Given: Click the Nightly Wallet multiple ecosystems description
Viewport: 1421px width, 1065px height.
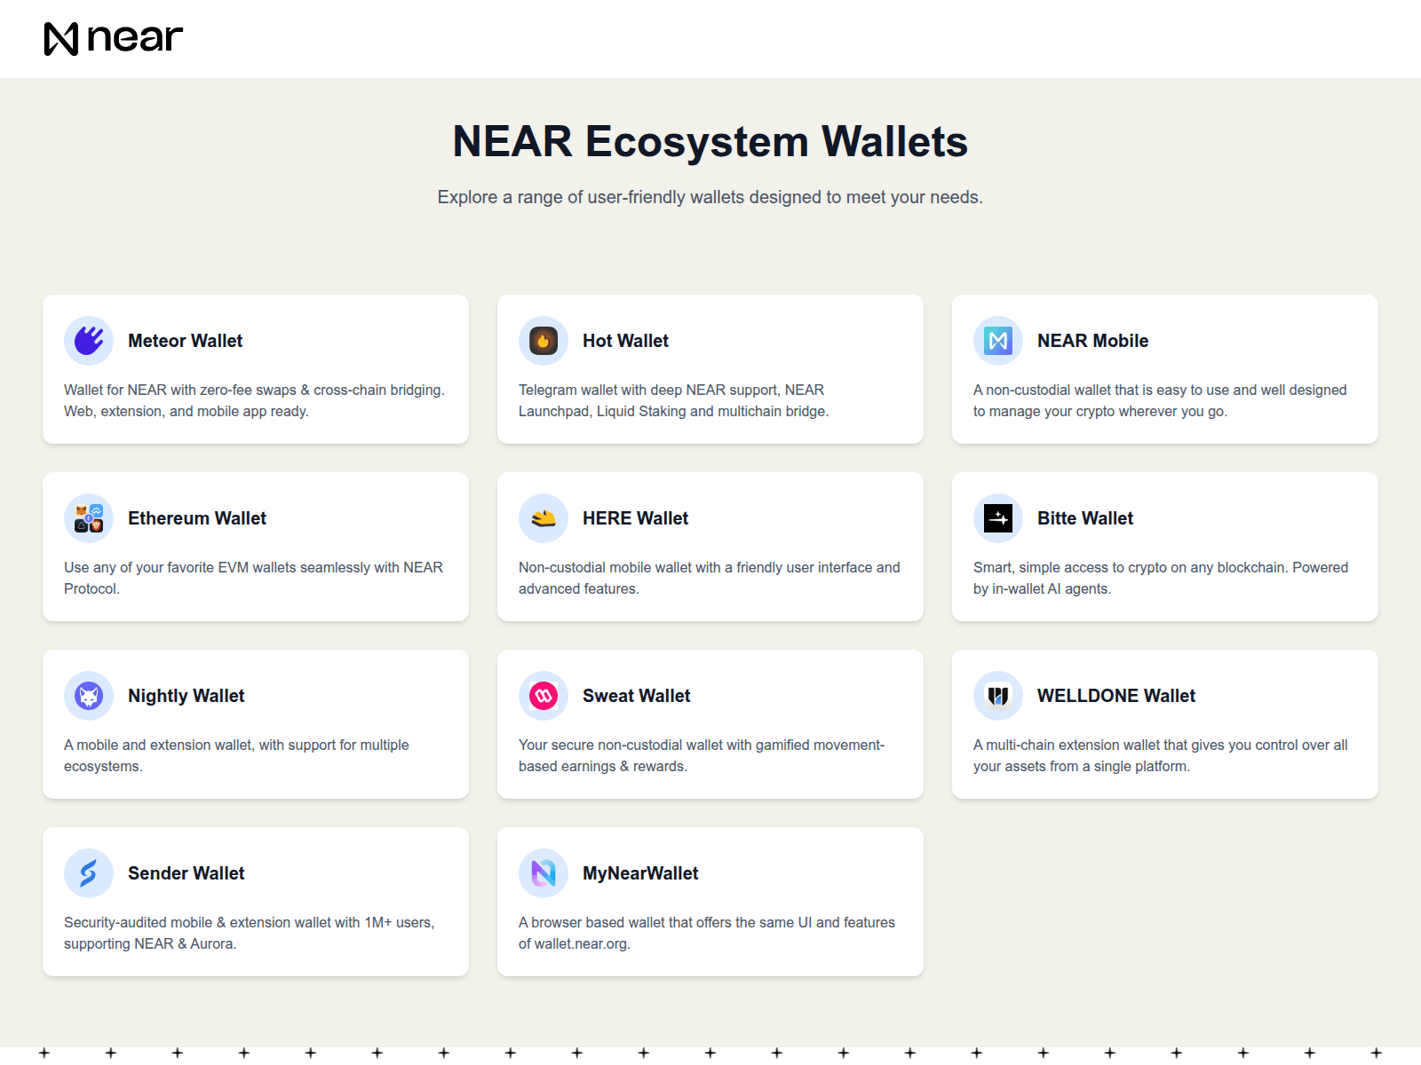Looking at the screenshot, I should pyautogui.click(x=236, y=755).
